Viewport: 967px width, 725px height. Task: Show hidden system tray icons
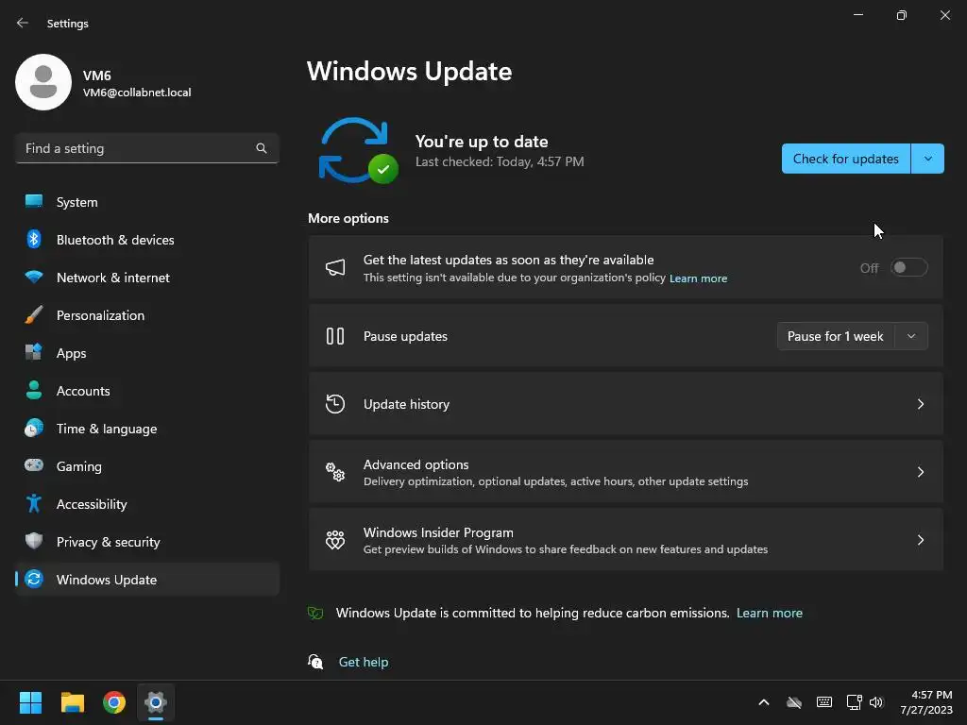(763, 702)
